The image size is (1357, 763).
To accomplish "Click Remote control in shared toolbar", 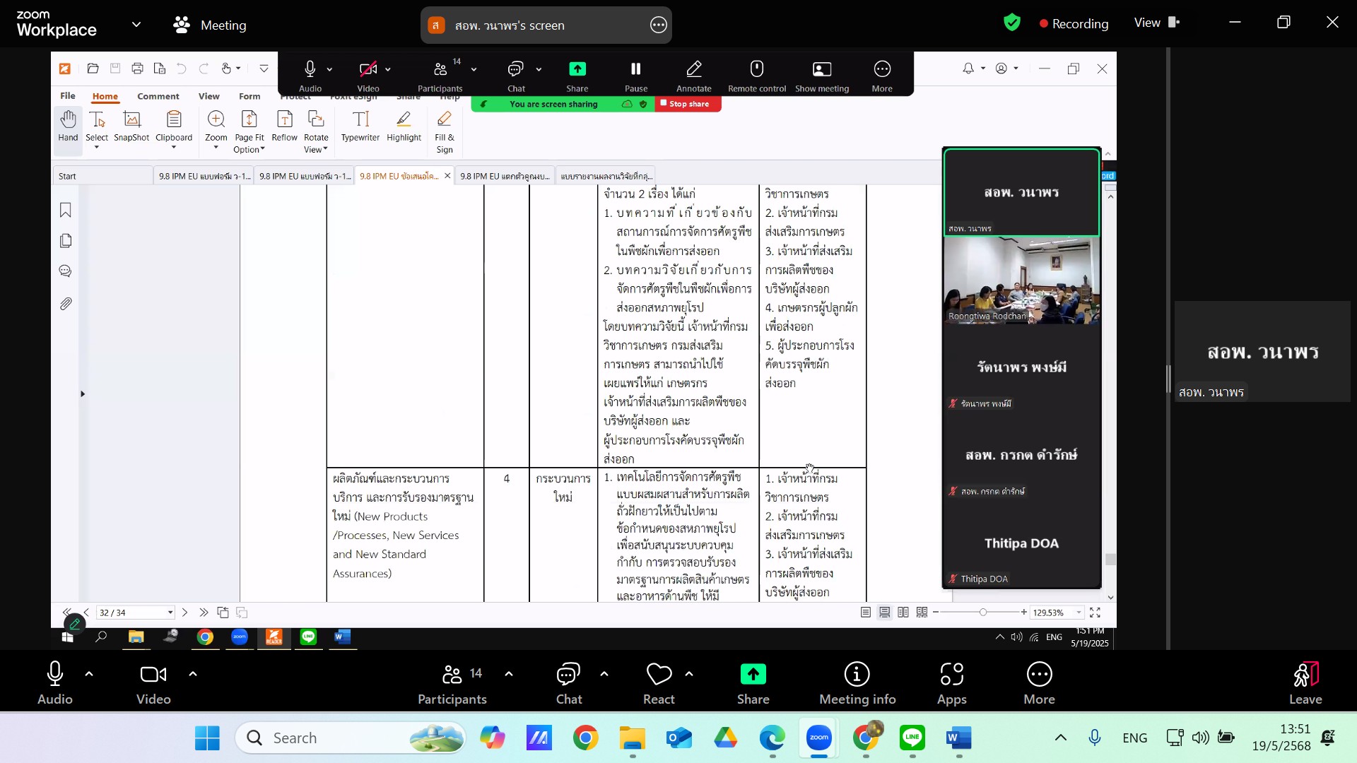I will pyautogui.click(x=757, y=76).
